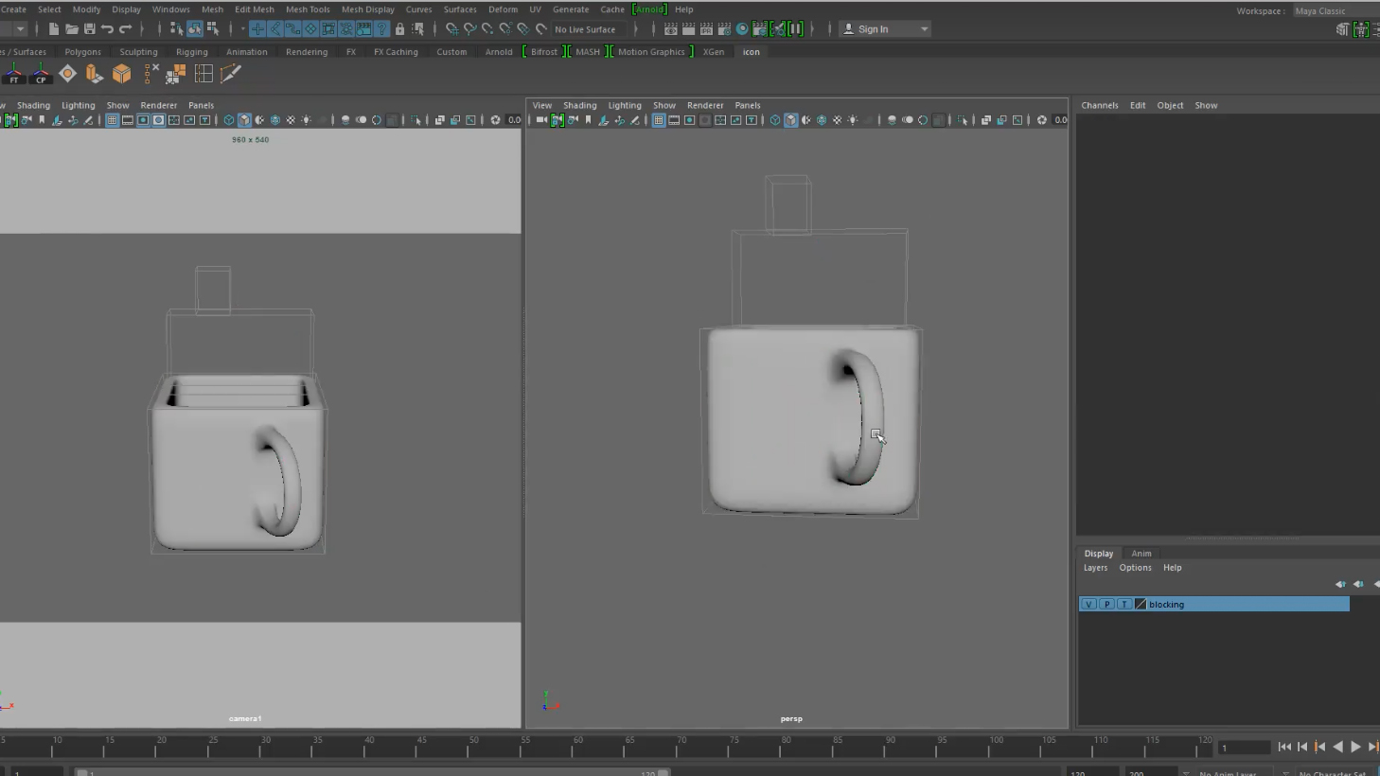The image size is (1380, 776).
Task: Open the Sign In dropdown
Action: click(x=886, y=29)
